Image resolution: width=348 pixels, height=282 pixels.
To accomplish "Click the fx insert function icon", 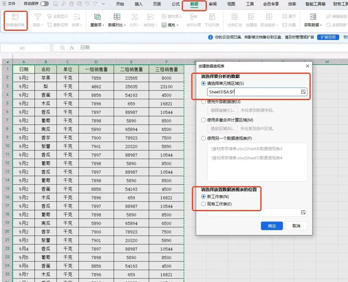I will click(72, 48).
